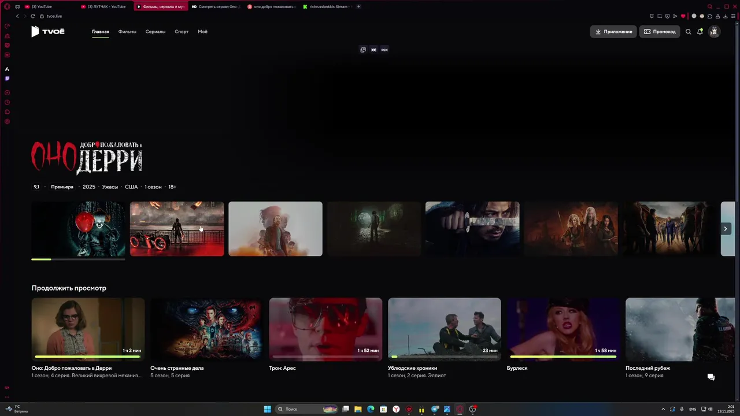Screen dimensions: 740x416
Task: Open the user profile avatar
Action: (714, 32)
